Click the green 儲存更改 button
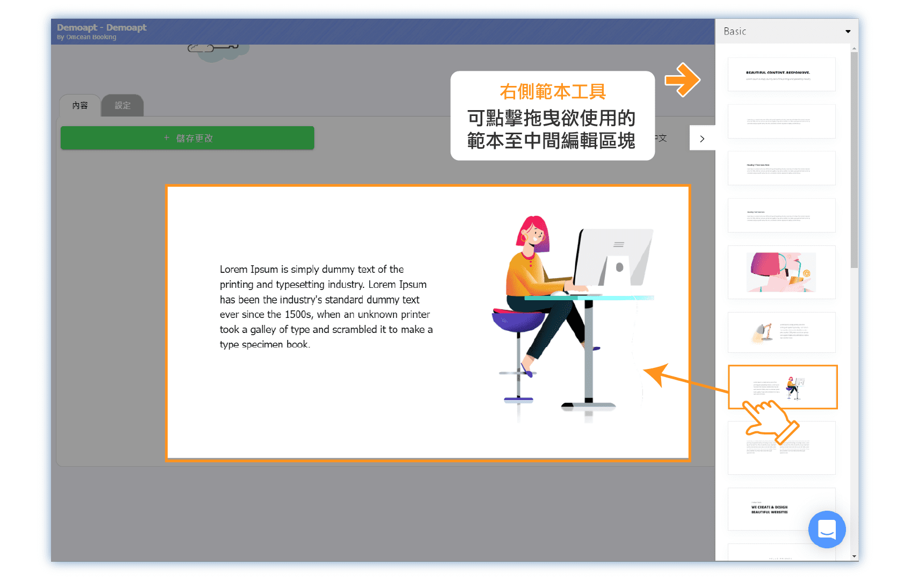Viewport: 897px width, 580px height. click(x=187, y=138)
